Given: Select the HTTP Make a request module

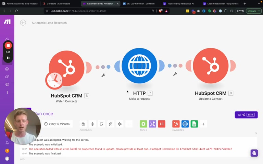Looking at the screenshot, I should (x=139, y=66).
